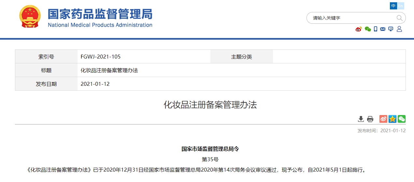
Task: Click the 标题 label cell
Action: 46,70
